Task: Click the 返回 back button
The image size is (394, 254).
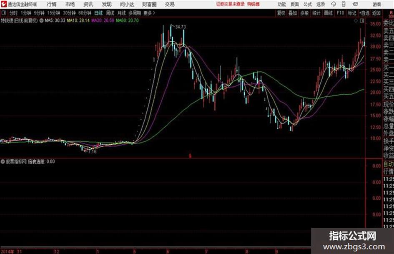Action: click(x=376, y=13)
